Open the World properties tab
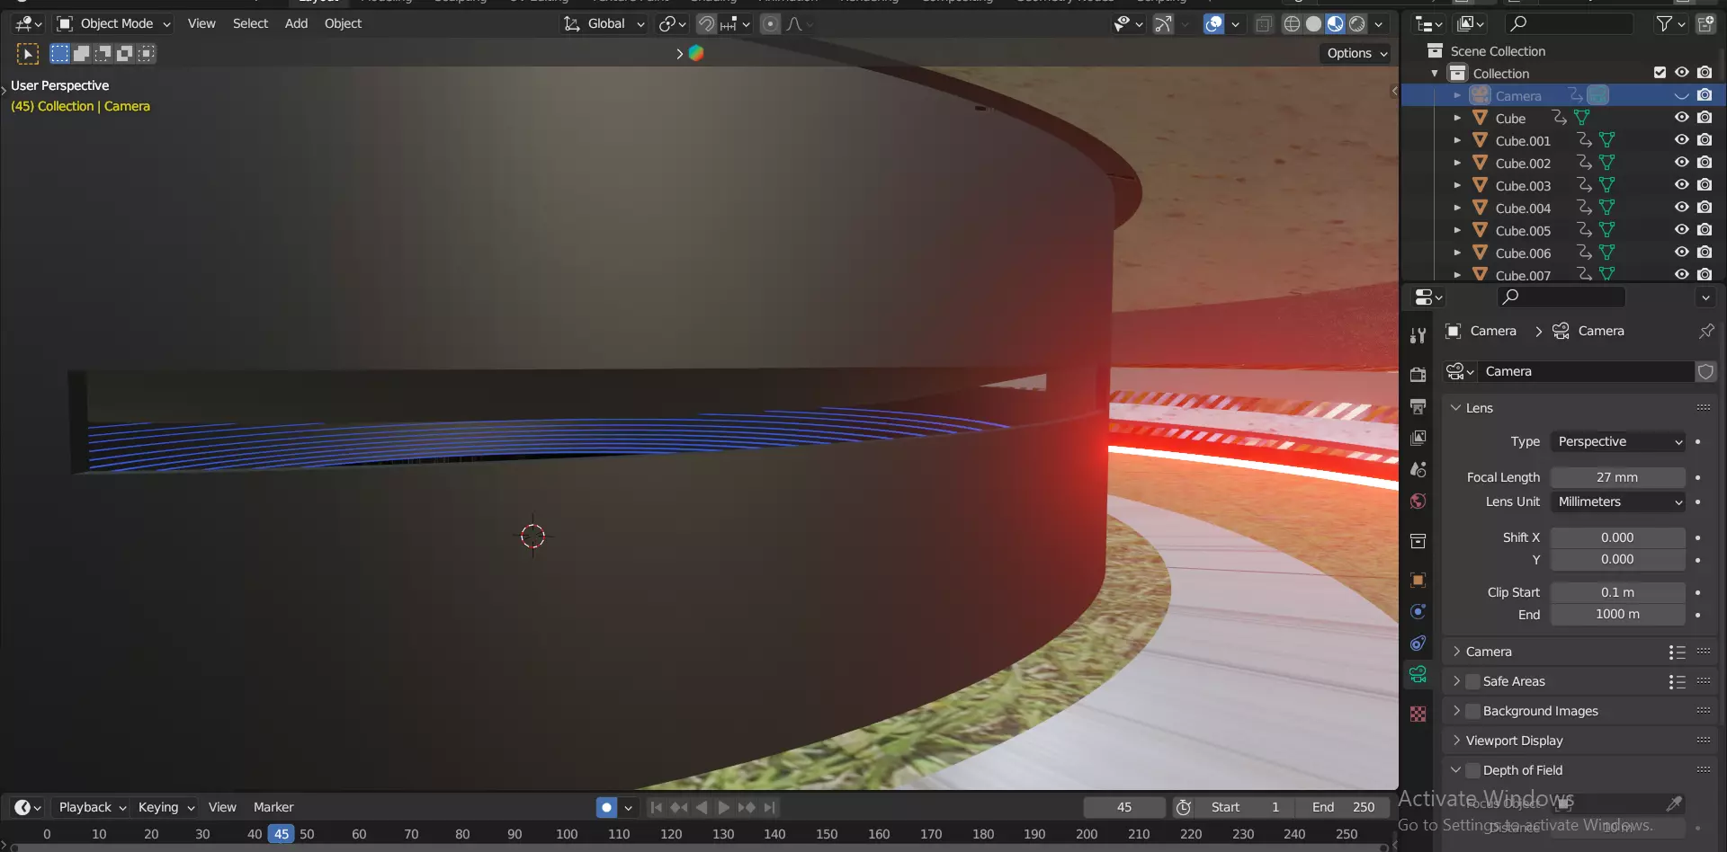The image size is (1727, 852). click(1418, 501)
